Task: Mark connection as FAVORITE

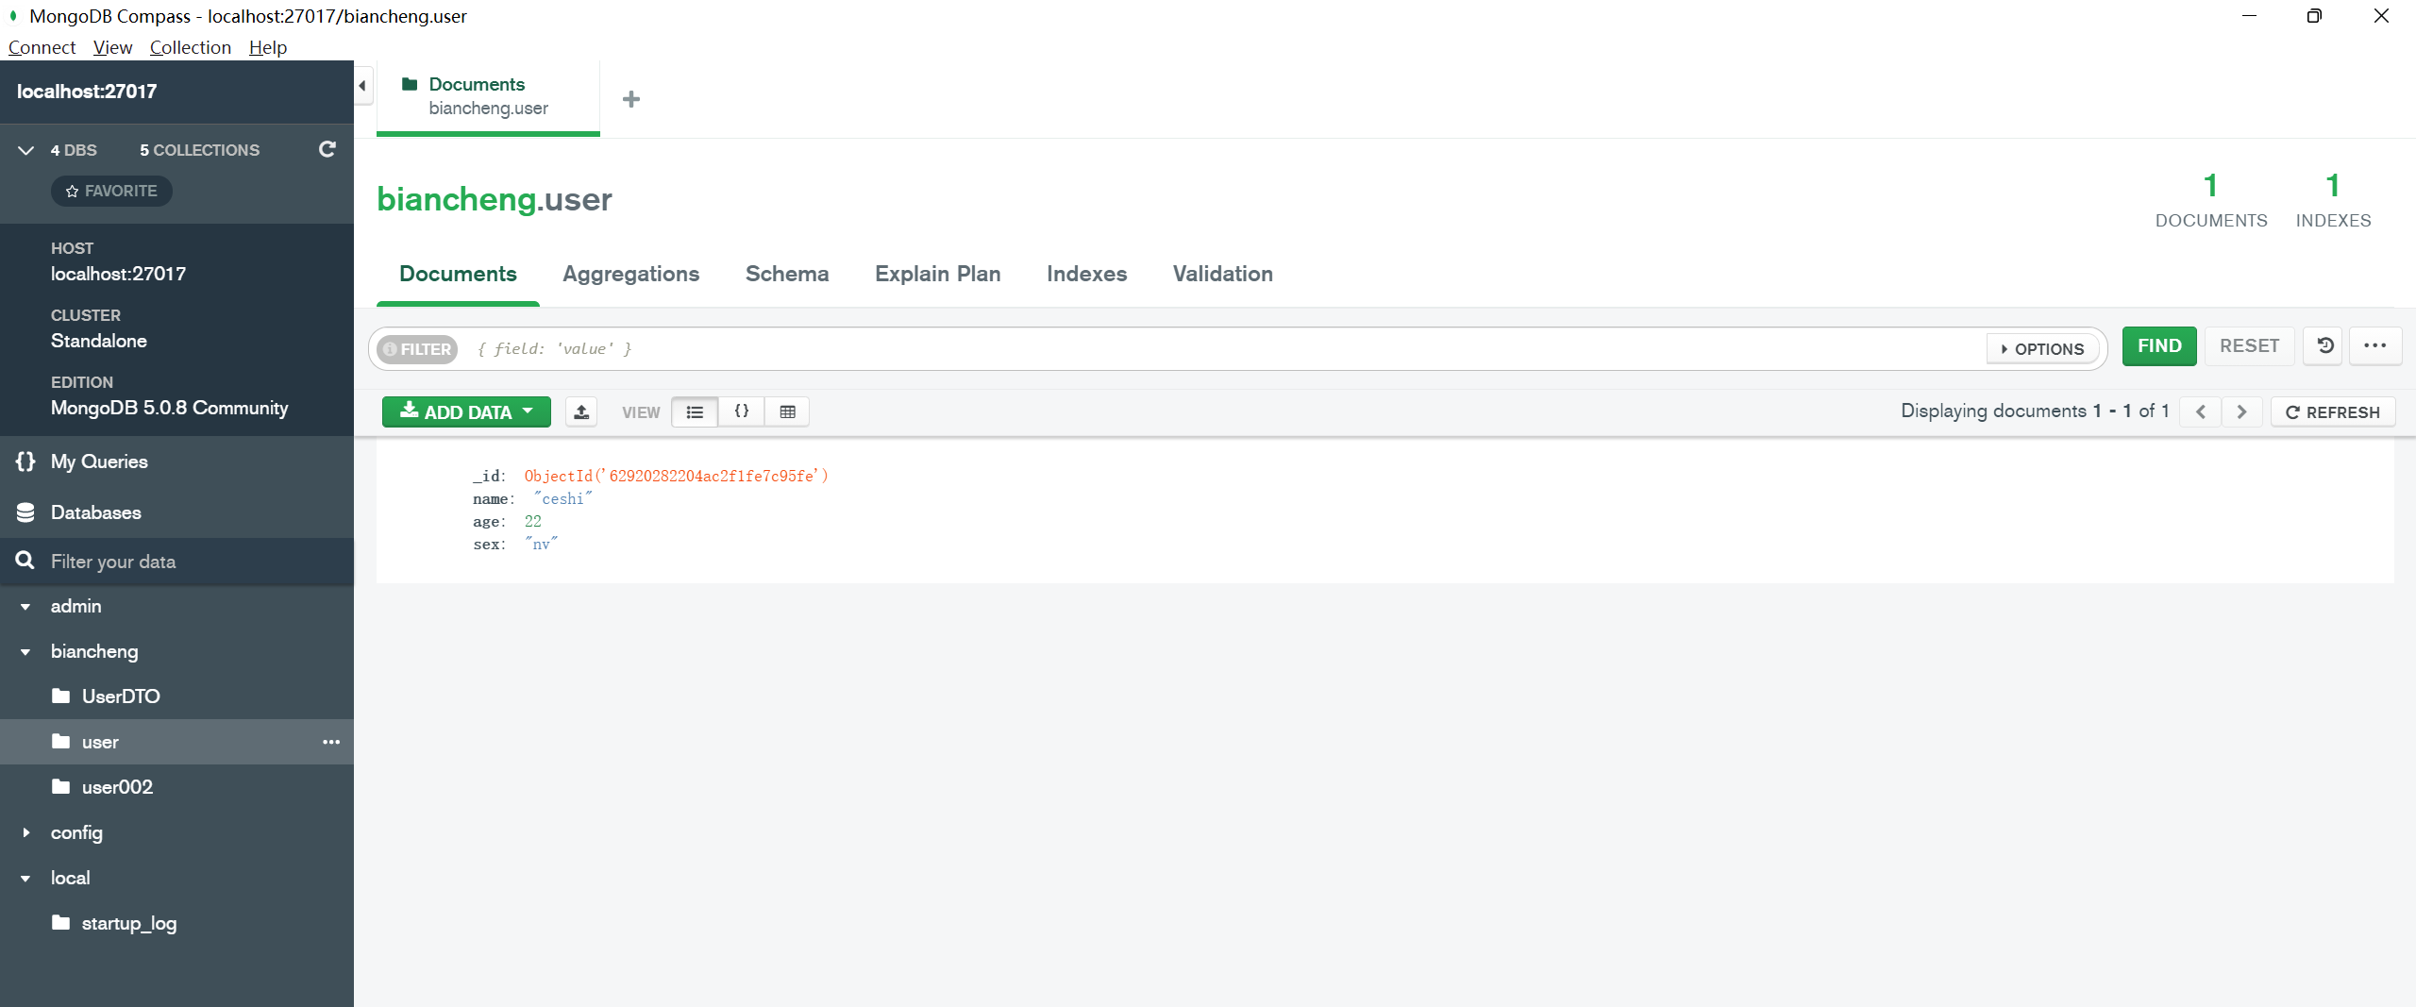Action: click(x=111, y=191)
